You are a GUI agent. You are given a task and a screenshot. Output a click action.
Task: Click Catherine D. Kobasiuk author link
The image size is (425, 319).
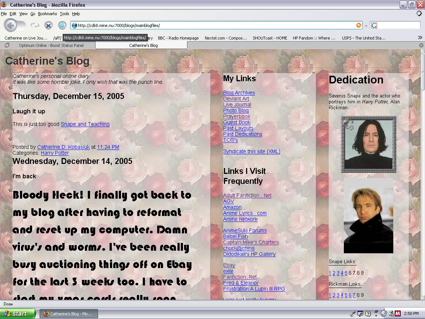[x=63, y=147]
